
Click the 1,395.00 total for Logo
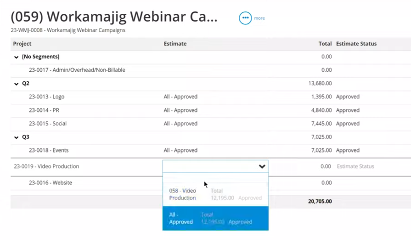coord(321,97)
